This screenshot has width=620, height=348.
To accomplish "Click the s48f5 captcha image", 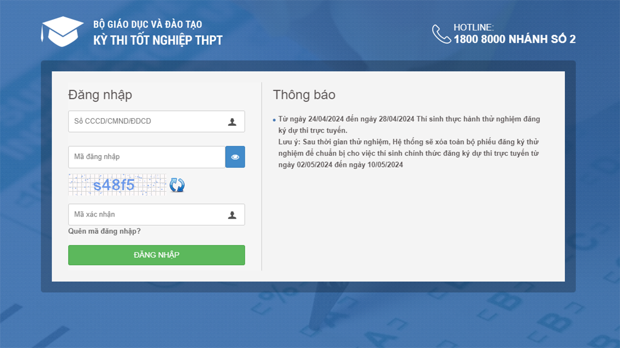I will pyautogui.click(x=117, y=185).
